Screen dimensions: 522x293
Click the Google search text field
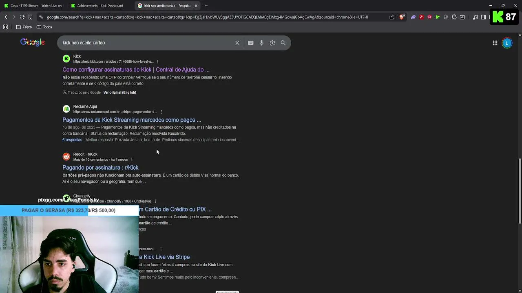[x=147, y=43]
